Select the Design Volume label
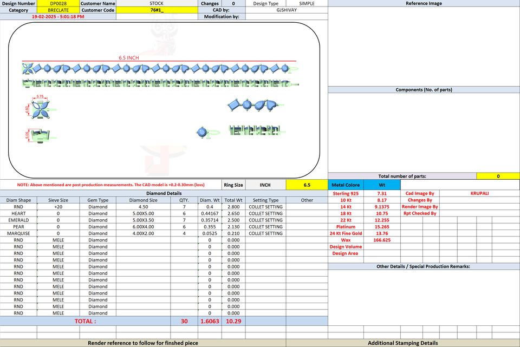 (x=346, y=246)
